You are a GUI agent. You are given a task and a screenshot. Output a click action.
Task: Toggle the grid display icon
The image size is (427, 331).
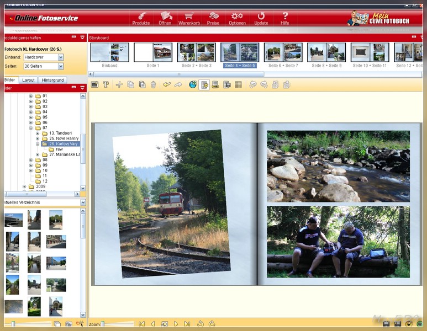click(238, 84)
